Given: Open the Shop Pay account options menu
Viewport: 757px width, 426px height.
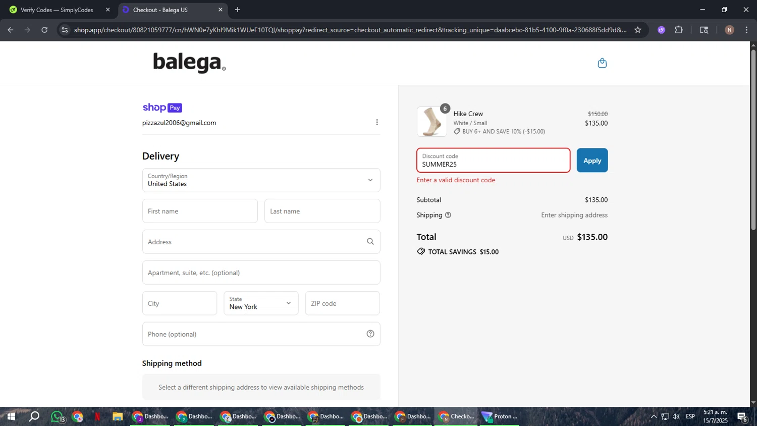Looking at the screenshot, I should [377, 123].
